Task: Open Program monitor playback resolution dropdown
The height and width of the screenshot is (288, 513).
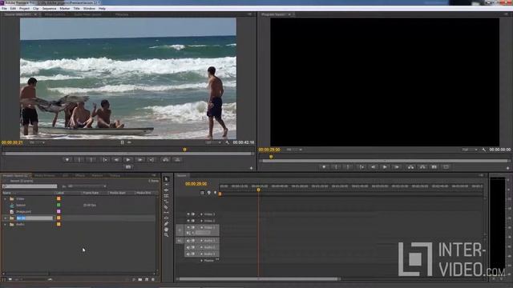Action: click(470, 150)
